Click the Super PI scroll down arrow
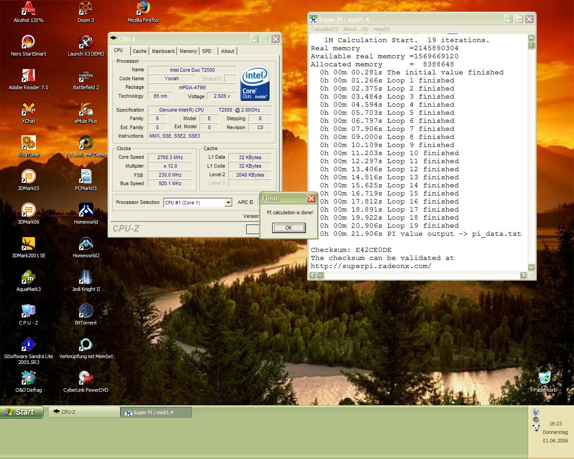The image size is (574, 459). [531, 267]
